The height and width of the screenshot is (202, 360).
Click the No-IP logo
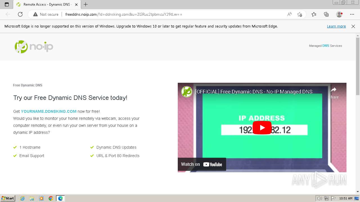click(34, 47)
